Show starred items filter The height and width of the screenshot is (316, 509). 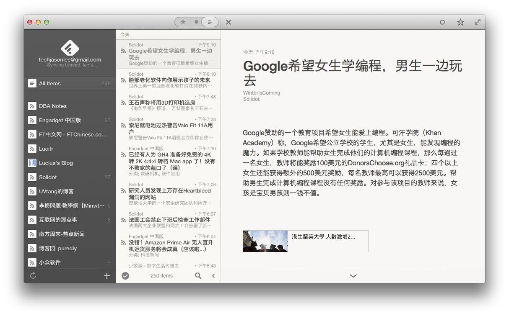click(x=183, y=22)
